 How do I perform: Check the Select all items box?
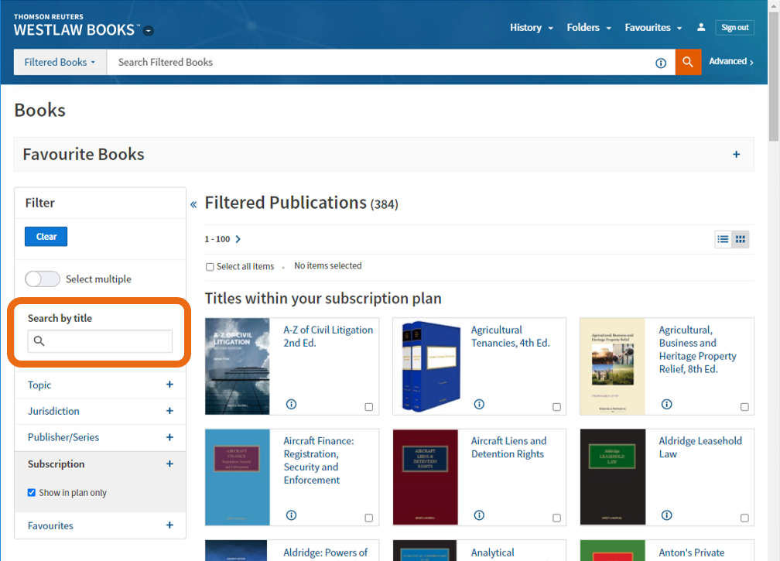210,267
